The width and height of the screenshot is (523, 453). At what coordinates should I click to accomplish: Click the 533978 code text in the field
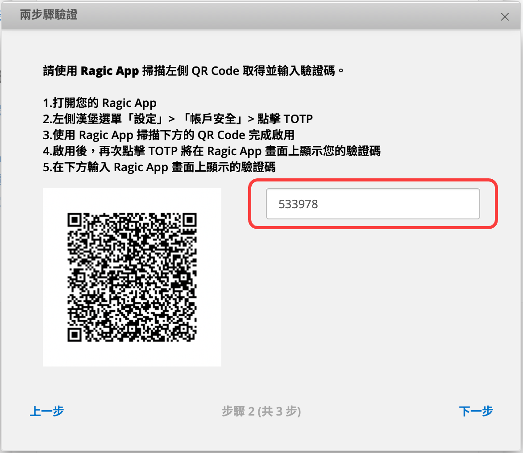pyautogui.click(x=298, y=204)
